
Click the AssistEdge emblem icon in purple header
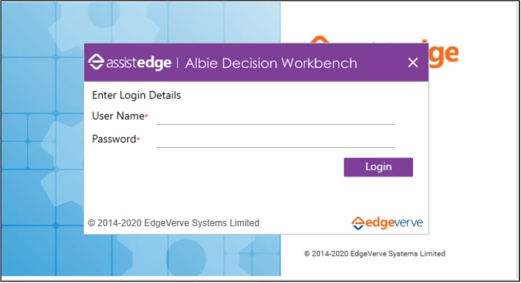pos(96,62)
